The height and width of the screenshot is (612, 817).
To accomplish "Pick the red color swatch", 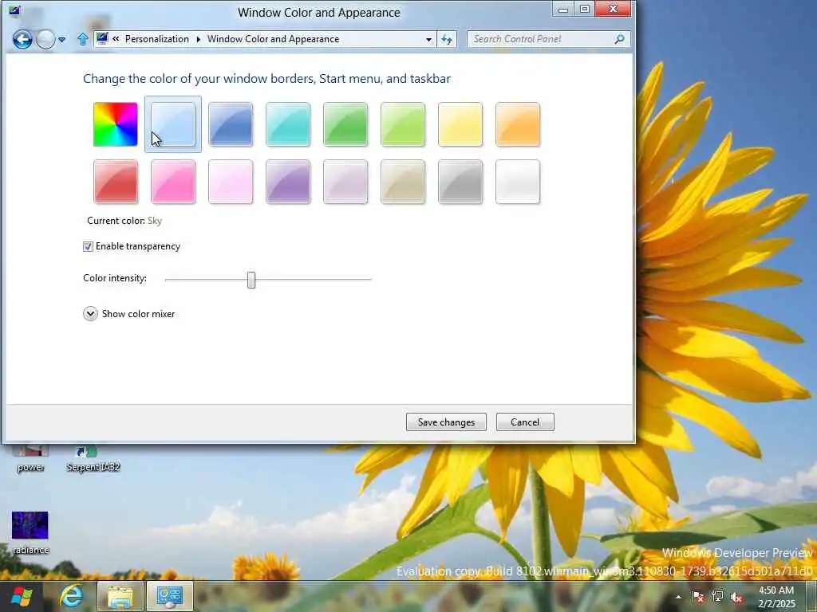I will click(x=116, y=182).
